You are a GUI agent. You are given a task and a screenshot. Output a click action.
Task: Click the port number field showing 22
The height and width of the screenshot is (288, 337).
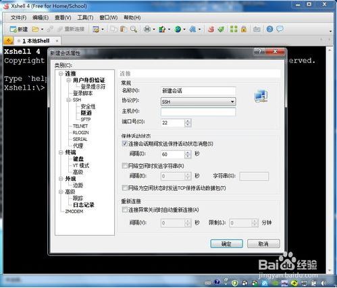[173, 123]
